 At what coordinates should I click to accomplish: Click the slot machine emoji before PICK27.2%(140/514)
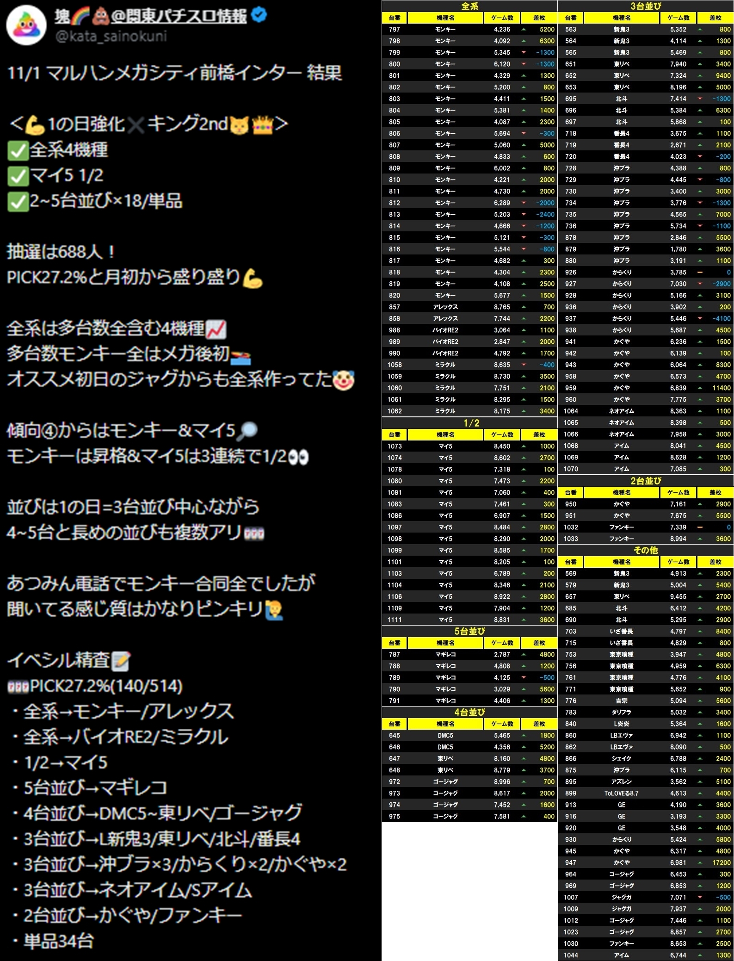pyautogui.click(x=18, y=687)
